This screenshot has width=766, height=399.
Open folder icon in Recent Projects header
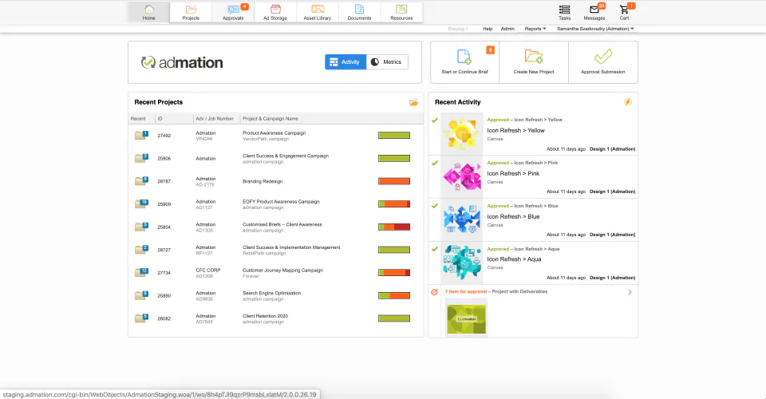point(414,102)
